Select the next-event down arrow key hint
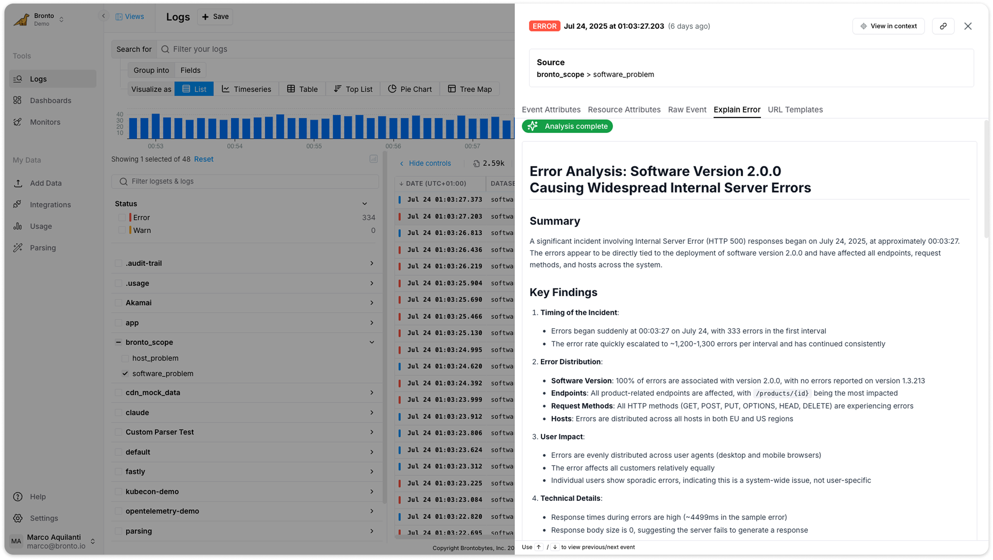 click(555, 547)
